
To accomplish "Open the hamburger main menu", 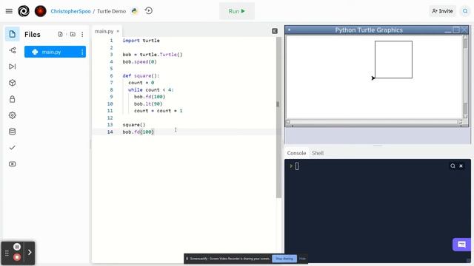I will point(9,11).
